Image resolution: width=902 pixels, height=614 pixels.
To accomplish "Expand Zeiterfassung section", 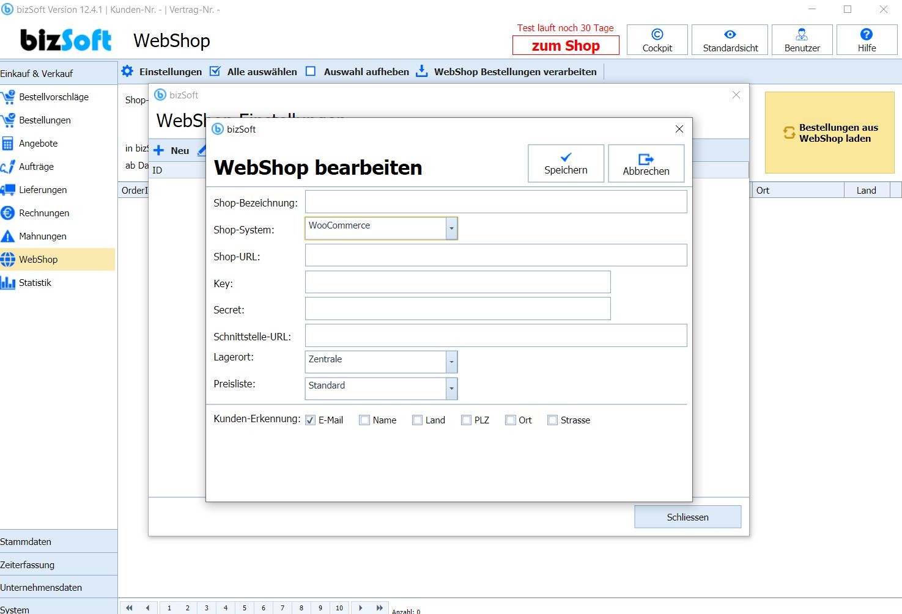I will (x=59, y=565).
